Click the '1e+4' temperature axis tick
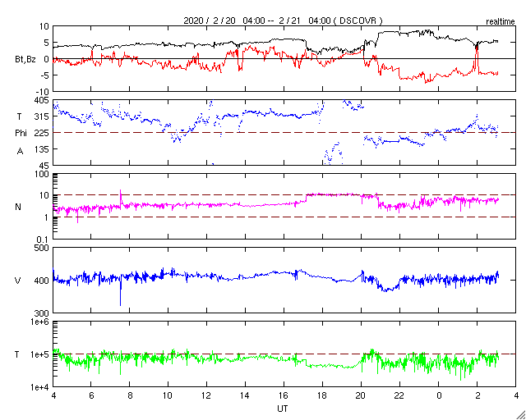This screenshot has height=420, width=526. (x=40, y=387)
